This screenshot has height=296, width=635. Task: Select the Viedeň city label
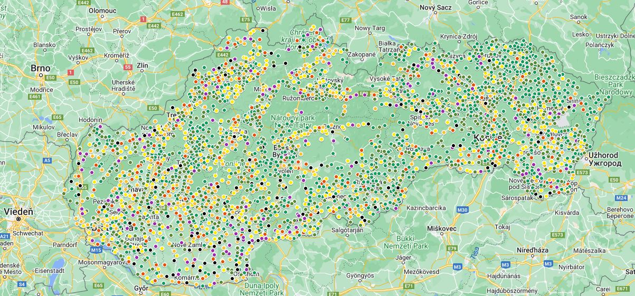(18, 212)
